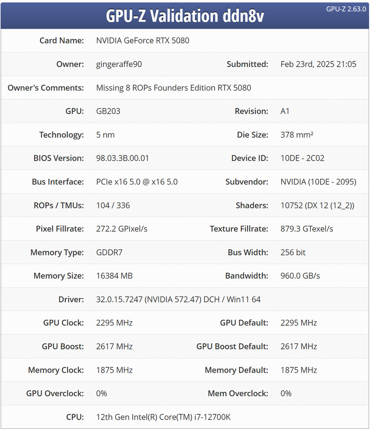Select the GPU Boost value 2617 MHz
The width and height of the screenshot is (370, 430).
pos(114,346)
